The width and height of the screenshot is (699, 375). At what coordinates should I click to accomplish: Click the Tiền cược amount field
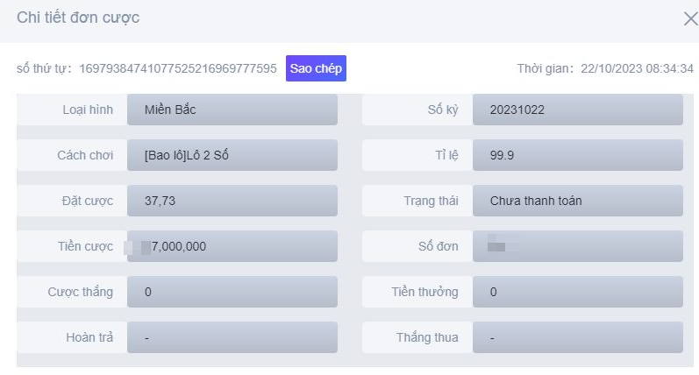pos(232,246)
